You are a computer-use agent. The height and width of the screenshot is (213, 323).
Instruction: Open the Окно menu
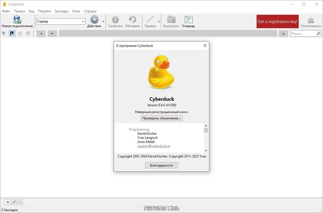[x=76, y=11]
